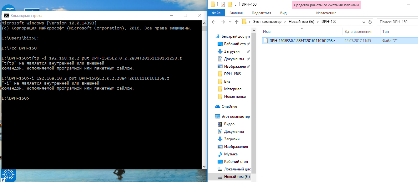Select the Видео folder in sidebar
Viewport: 418px width, 182px height.
click(x=229, y=124)
